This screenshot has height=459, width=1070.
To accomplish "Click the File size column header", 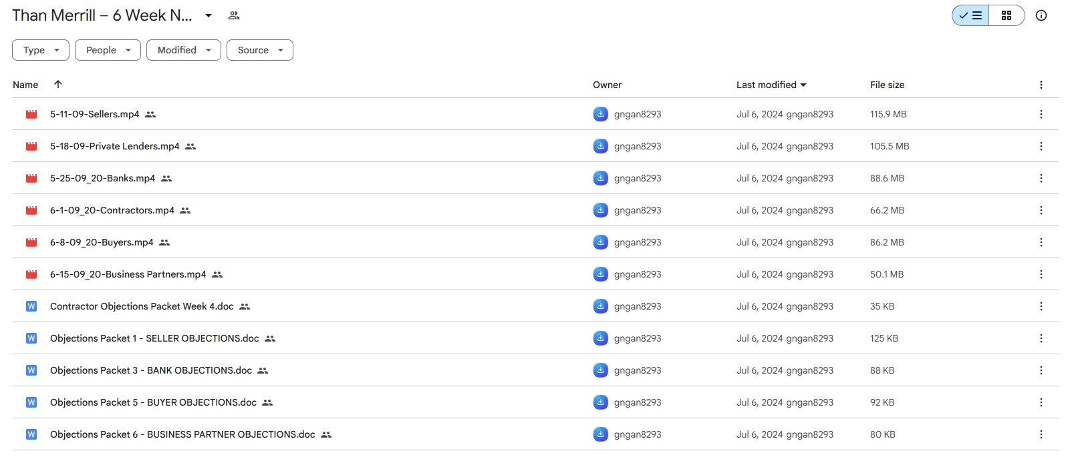I will point(887,85).
